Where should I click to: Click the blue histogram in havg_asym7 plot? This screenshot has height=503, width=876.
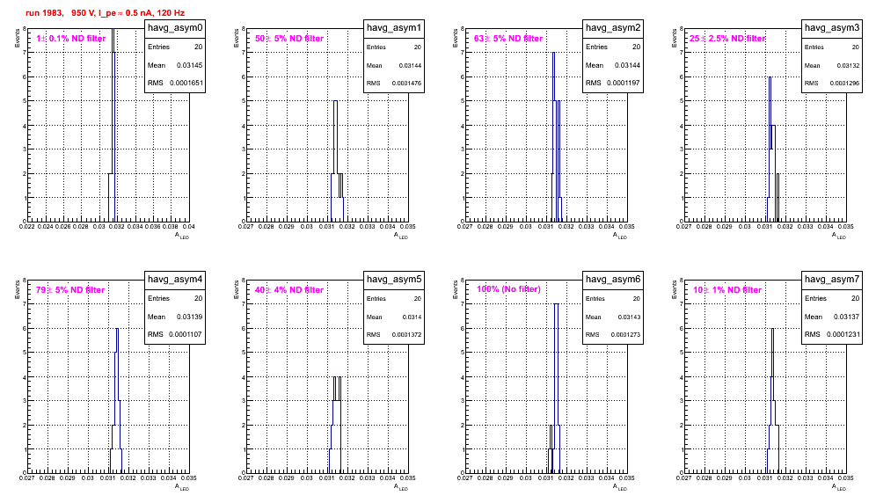click(x=772, y=403)
